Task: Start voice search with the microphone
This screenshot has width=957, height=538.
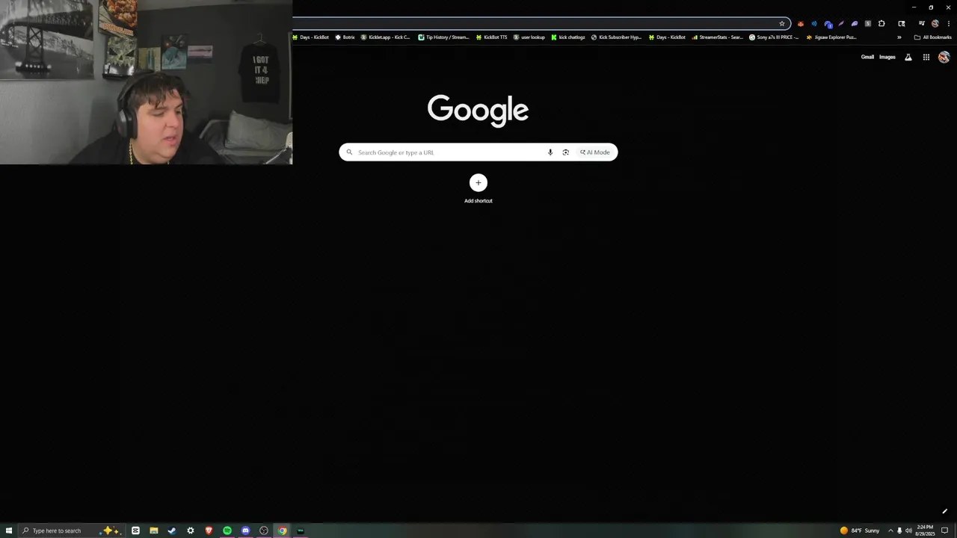Action: pos(550,152)
